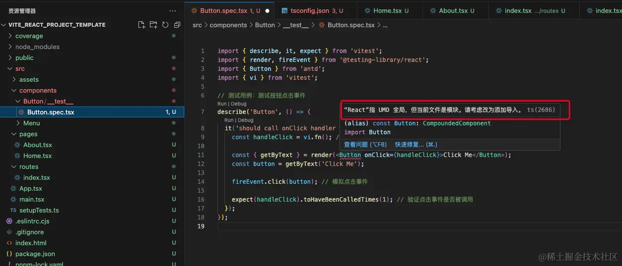Viewport: 622px width, 266px height.
Task: Expand the node_modules folder
Action: click(x=10, y=47)
